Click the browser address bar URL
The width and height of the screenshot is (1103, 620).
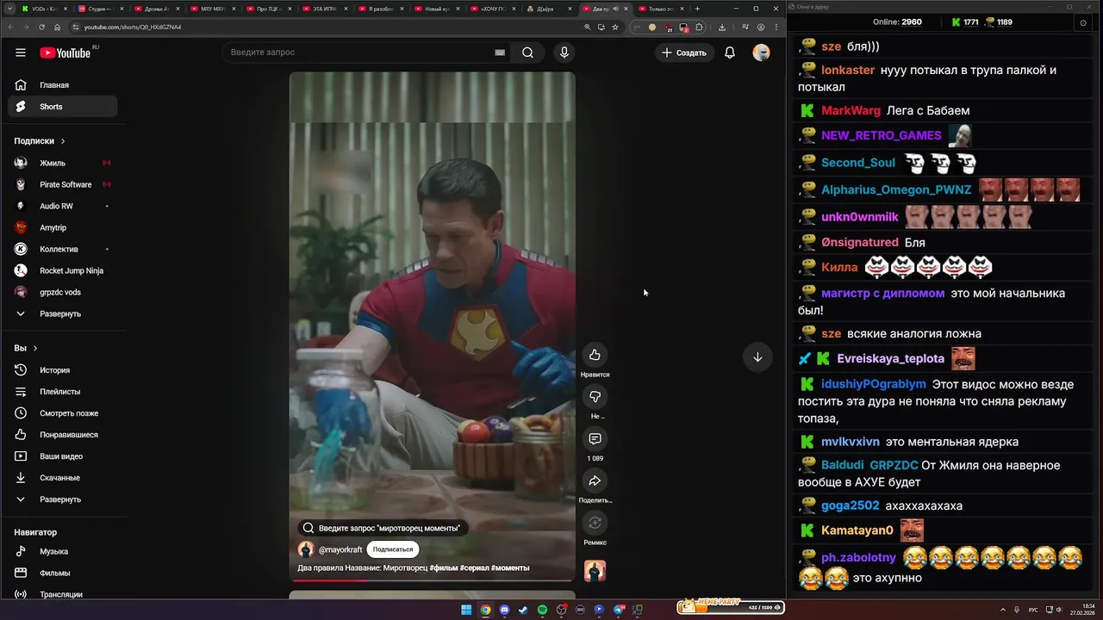click(133, 27)
